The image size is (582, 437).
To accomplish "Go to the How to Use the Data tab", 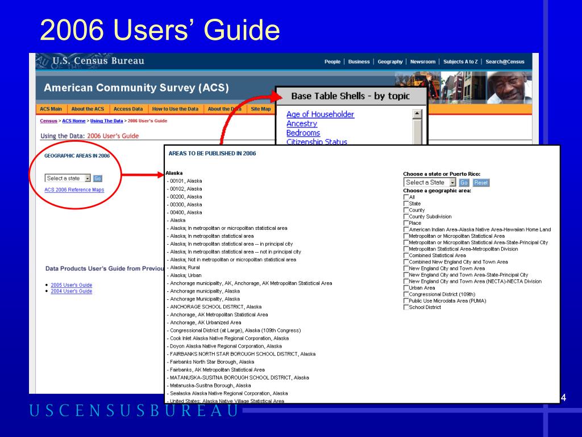I will [x=175, y=109].
